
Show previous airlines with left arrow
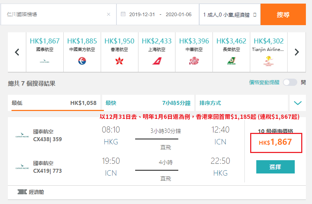click(17, 52)
